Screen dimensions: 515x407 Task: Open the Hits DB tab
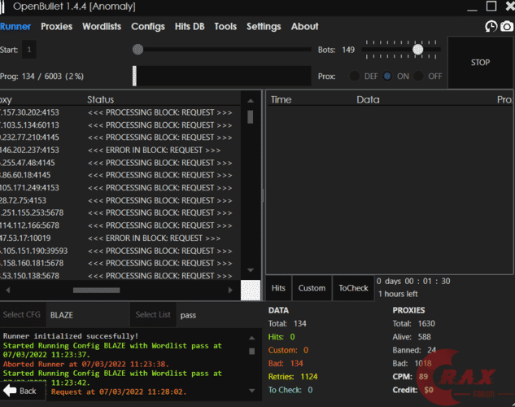click(190, 26)
